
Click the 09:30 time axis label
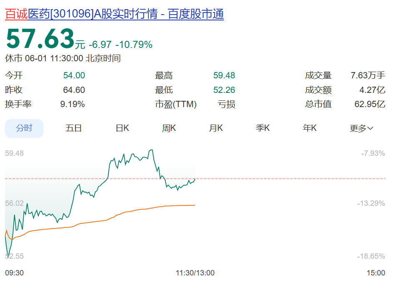[15, 273]
